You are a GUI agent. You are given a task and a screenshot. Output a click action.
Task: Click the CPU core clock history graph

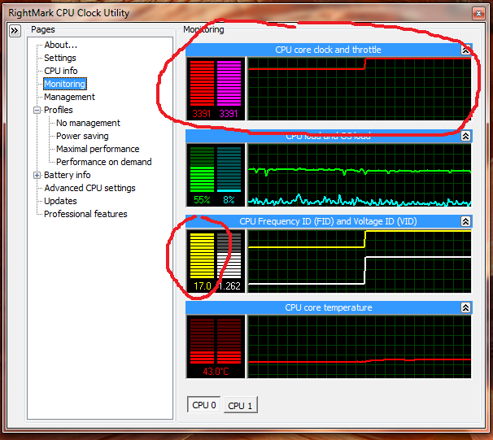pos(360,89)
